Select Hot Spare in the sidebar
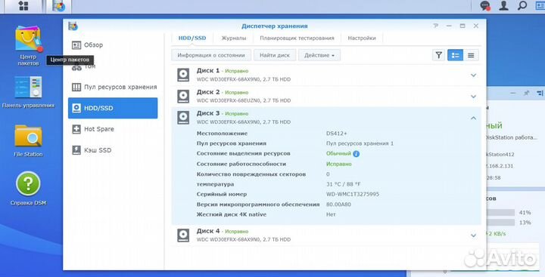 click(x=113, y=129)
